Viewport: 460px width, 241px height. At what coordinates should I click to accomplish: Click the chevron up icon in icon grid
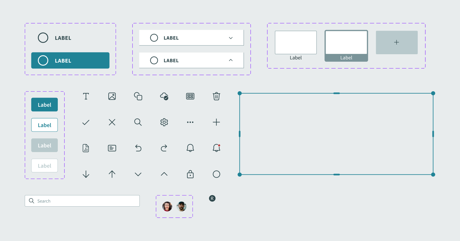164,174
